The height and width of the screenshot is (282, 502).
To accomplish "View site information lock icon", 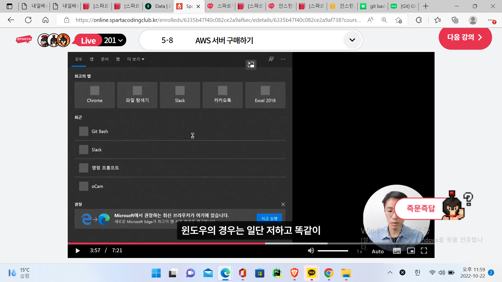I will coord(67,20).
